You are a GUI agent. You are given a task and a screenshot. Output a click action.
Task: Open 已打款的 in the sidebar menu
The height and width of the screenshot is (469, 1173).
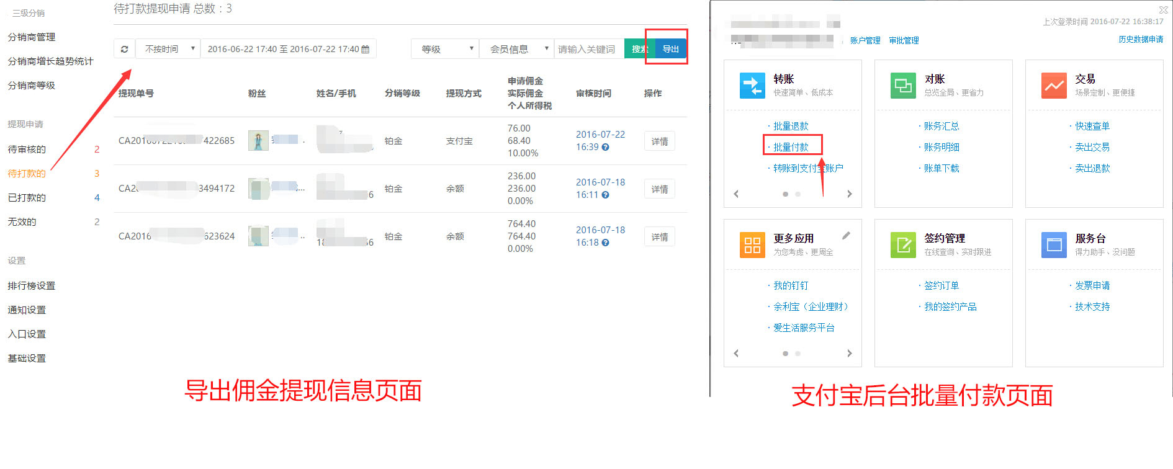click(27, 198)
